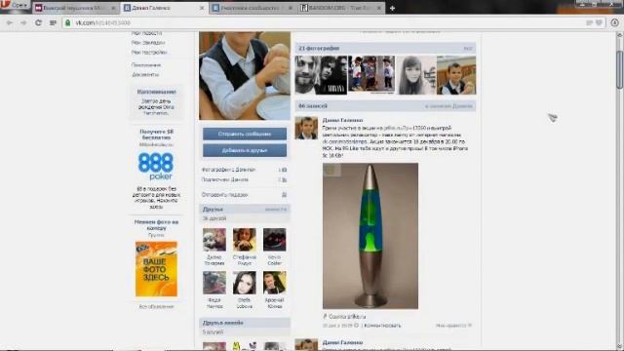624x351 pixels.
Task: Click the browser back arrow
Action: click(x=10, y=23)
